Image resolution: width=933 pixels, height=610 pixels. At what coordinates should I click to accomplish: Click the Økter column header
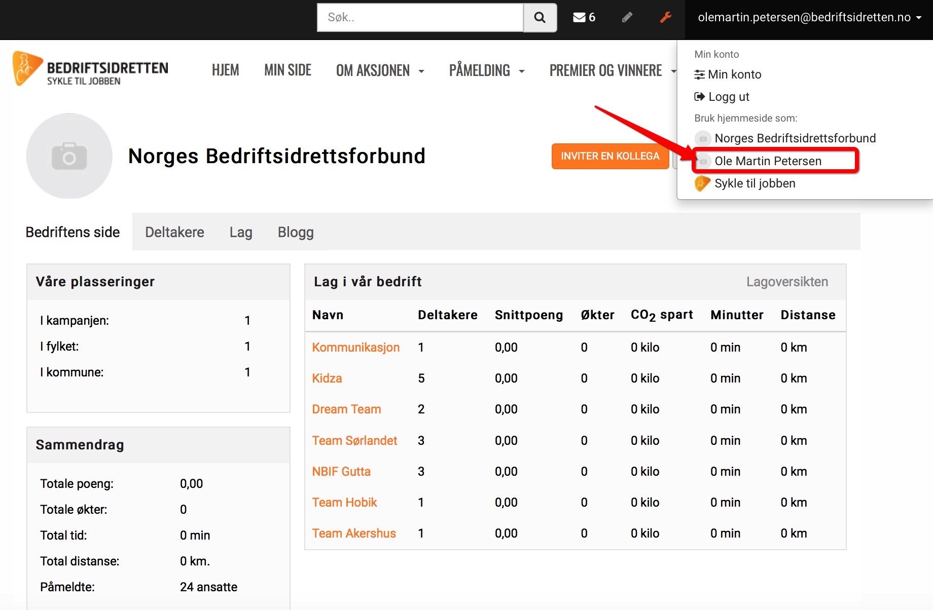click(x=598, y=315)
